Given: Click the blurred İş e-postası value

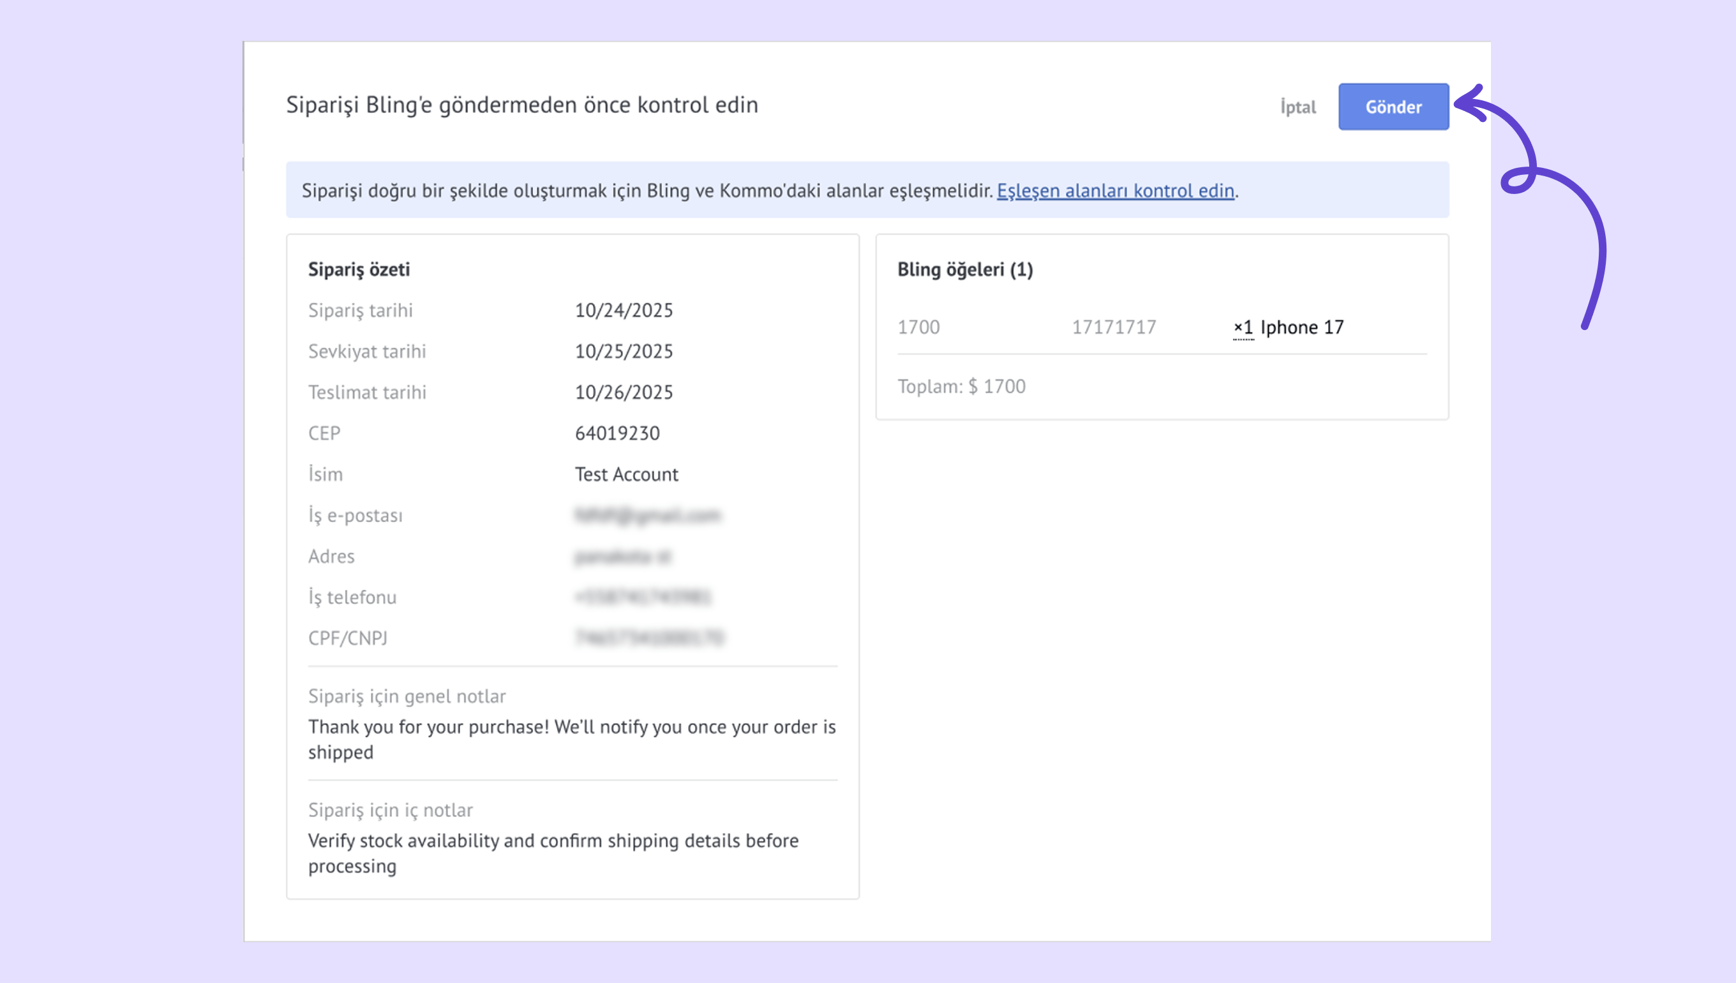Looking at the screenshot, I should pos(647,516).
